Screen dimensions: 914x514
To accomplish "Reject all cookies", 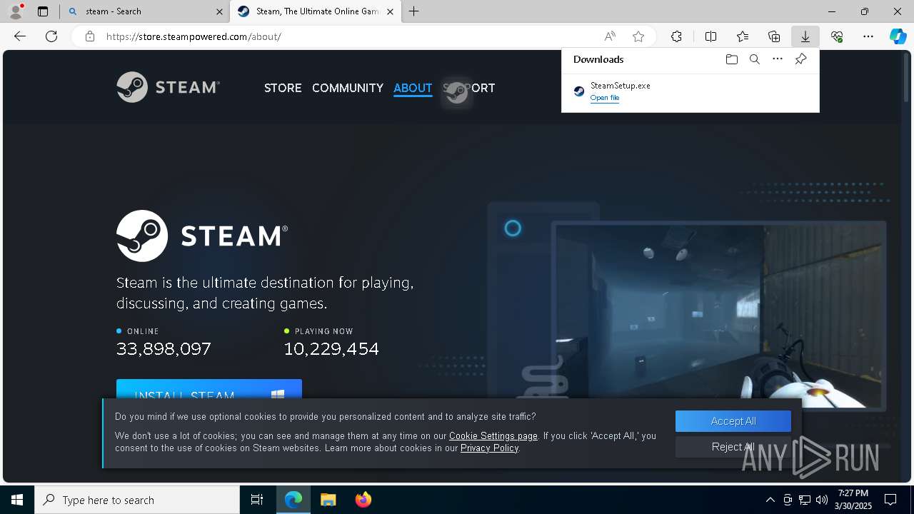I will tap(733, 447).
